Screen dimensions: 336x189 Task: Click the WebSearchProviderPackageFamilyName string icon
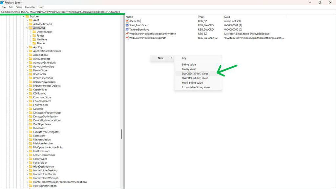pyautogui.click(x=127, y=34)
